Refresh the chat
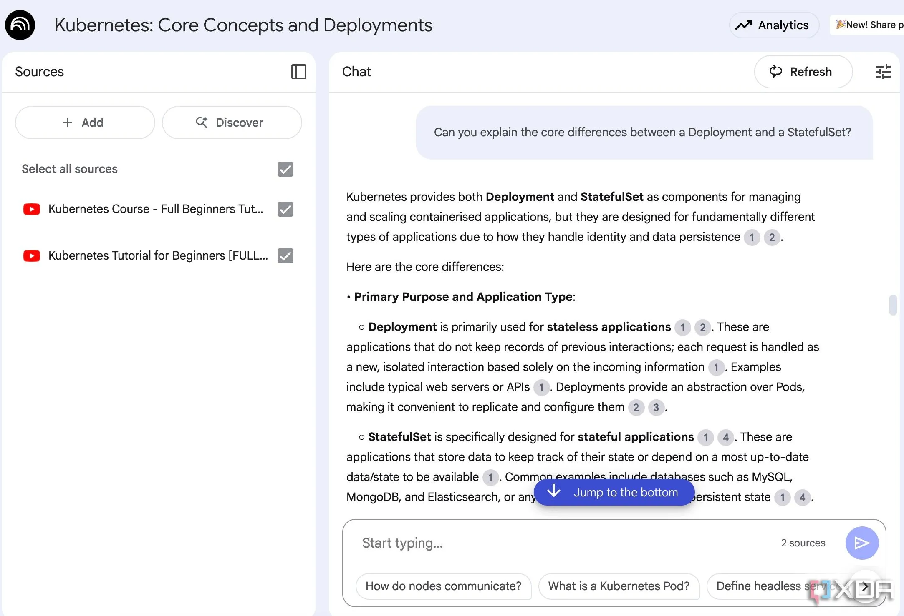Screen dimensions: 904x616 click(x=803, y=72)
